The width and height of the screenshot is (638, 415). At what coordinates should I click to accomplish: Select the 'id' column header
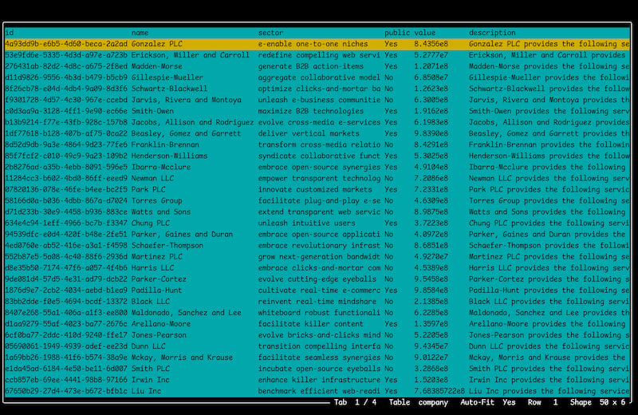click(x=10, y=33)
